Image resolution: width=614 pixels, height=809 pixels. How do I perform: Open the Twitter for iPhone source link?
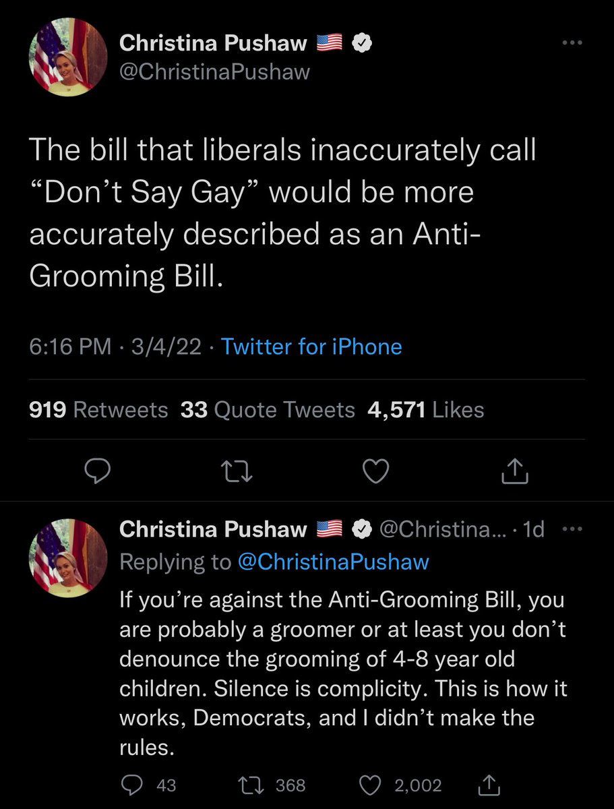[311, 347]
